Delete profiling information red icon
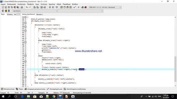Screen dimensions: 177x99 point(85,7)
